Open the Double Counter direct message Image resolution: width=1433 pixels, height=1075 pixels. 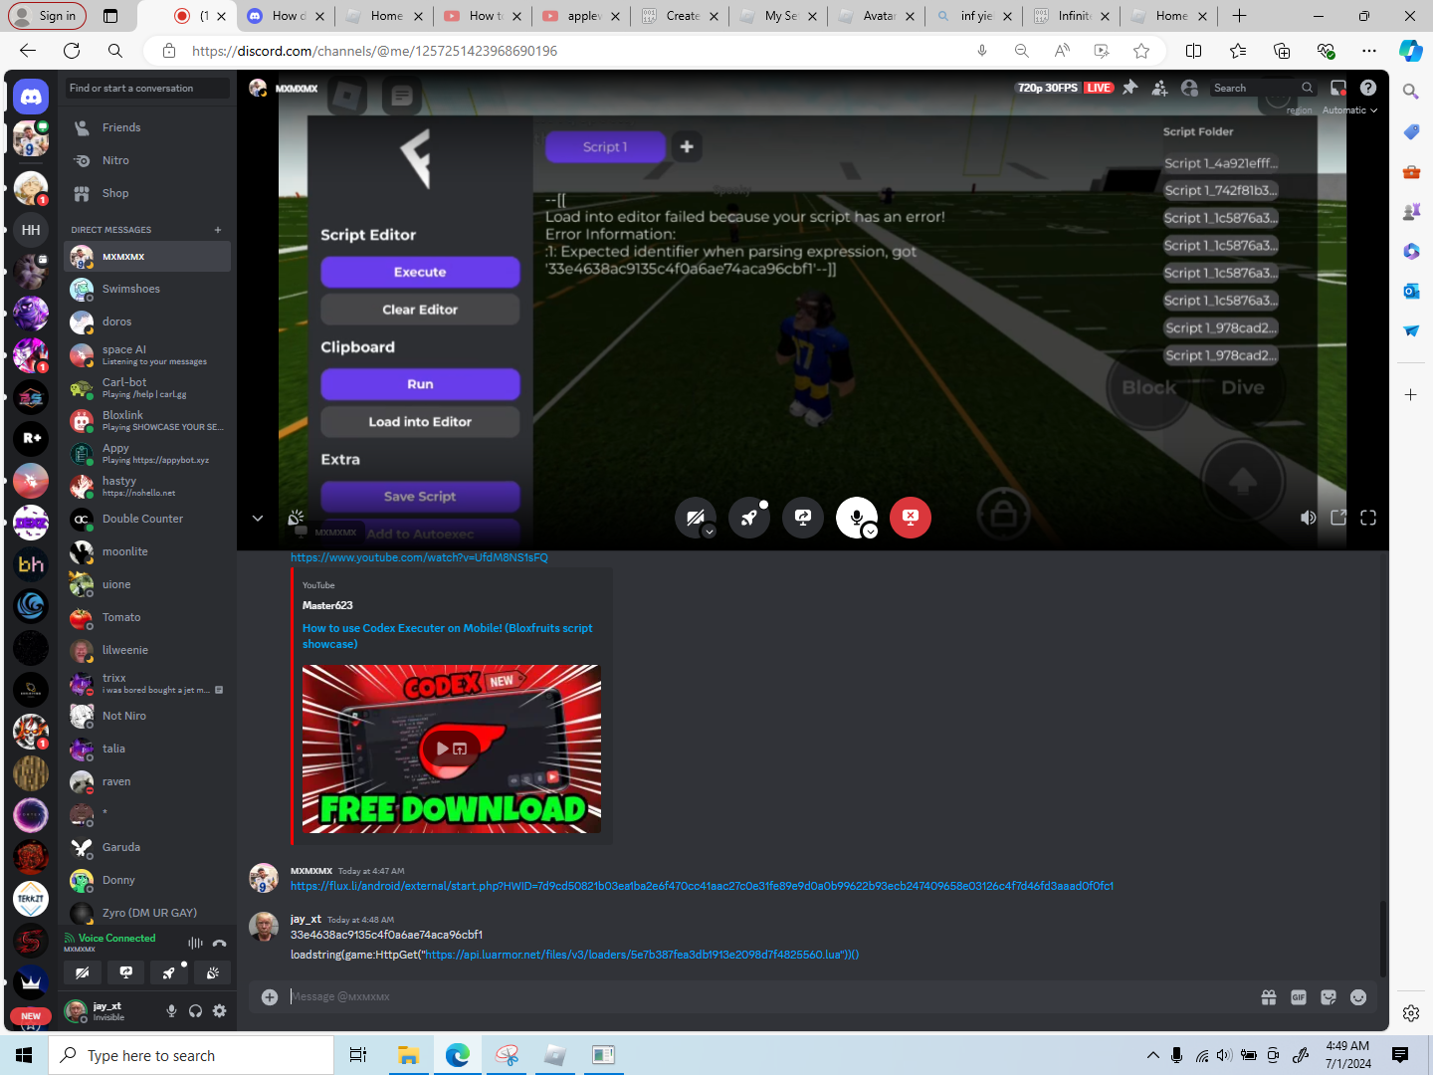[147, 519]
